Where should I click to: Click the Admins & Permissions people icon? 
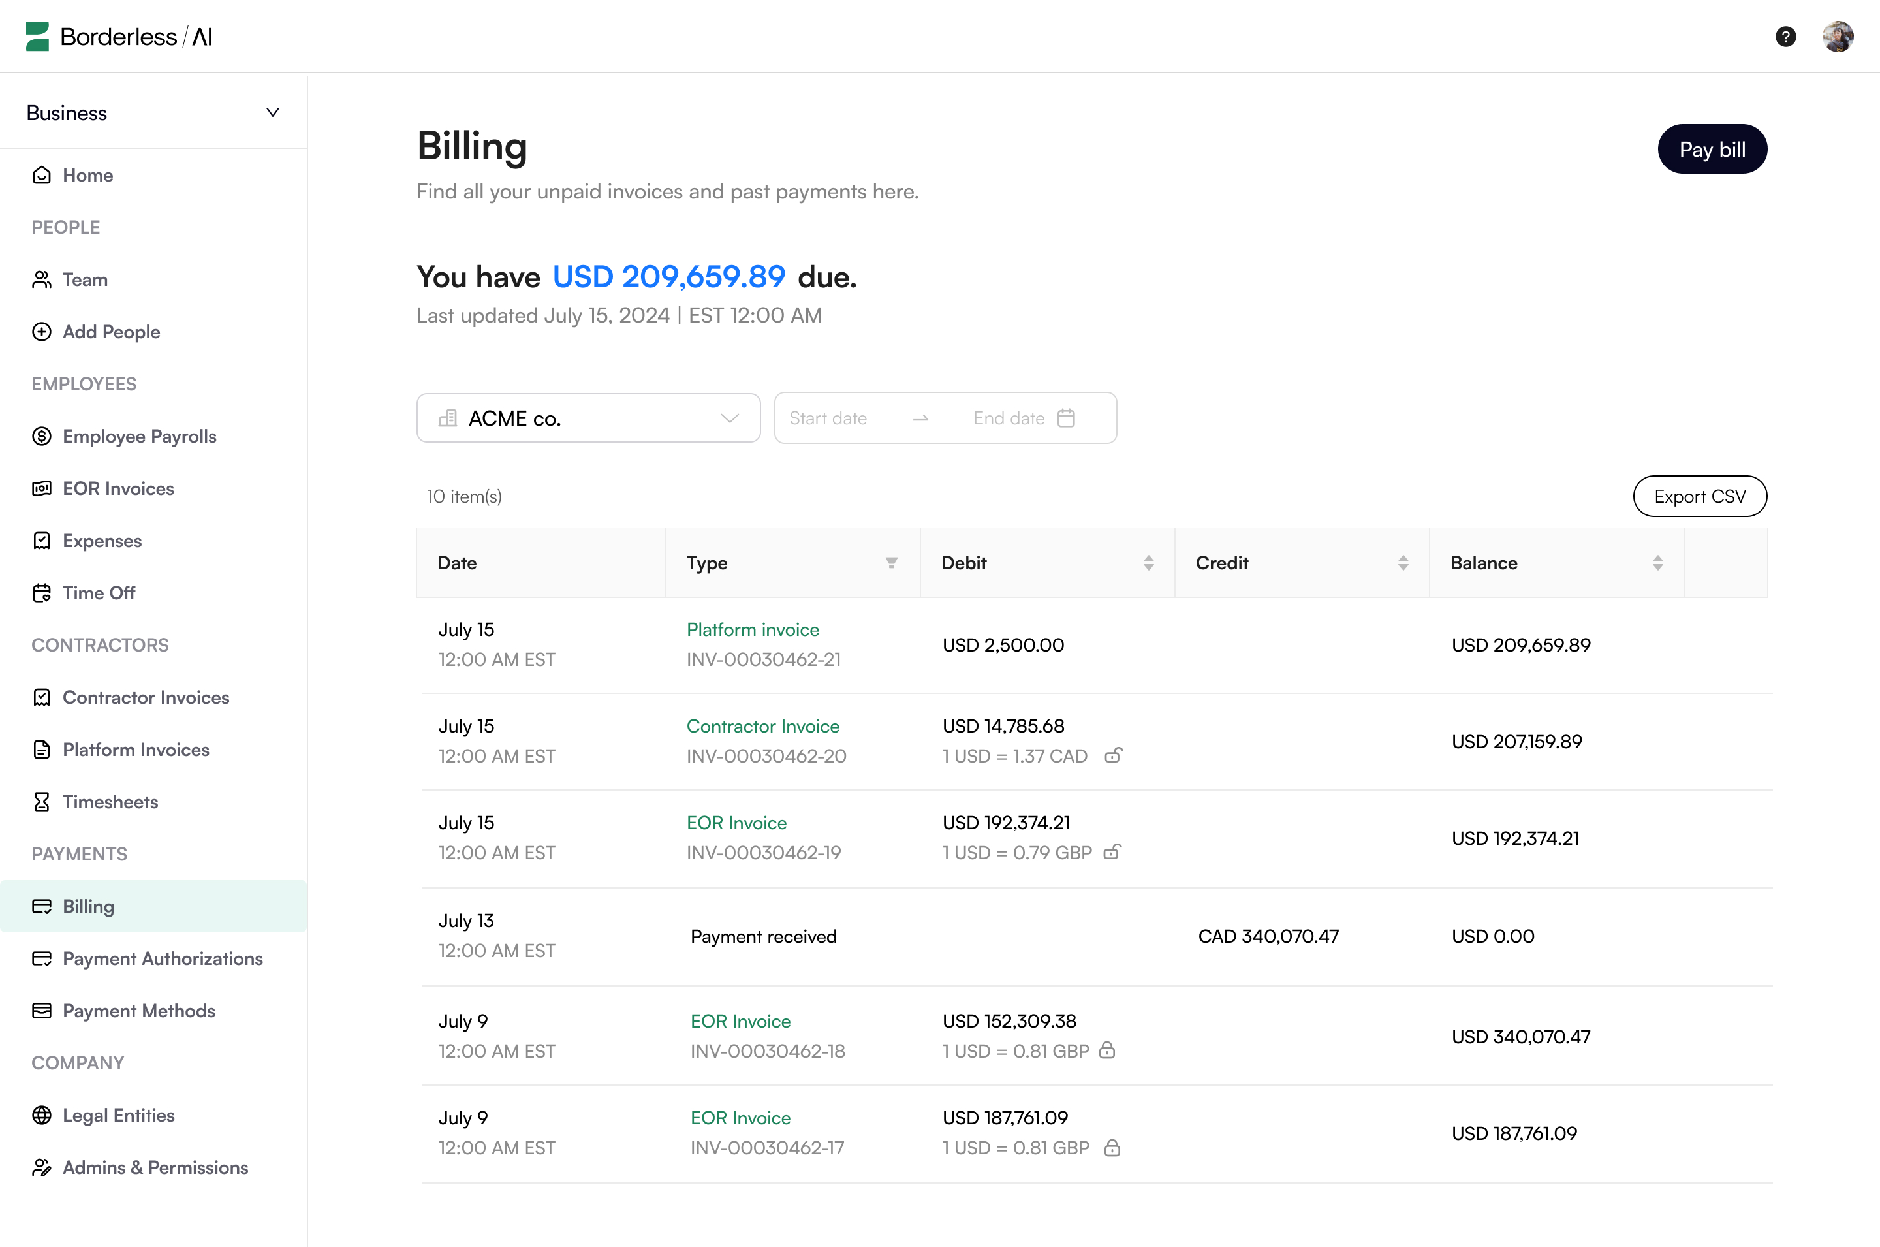42,1167
